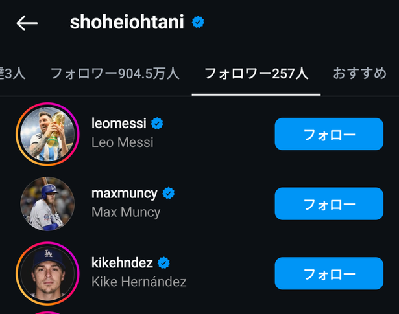Click the Kike Hernández display name
Viewport: 399px width, 314px height.
(x=139, y=282)
